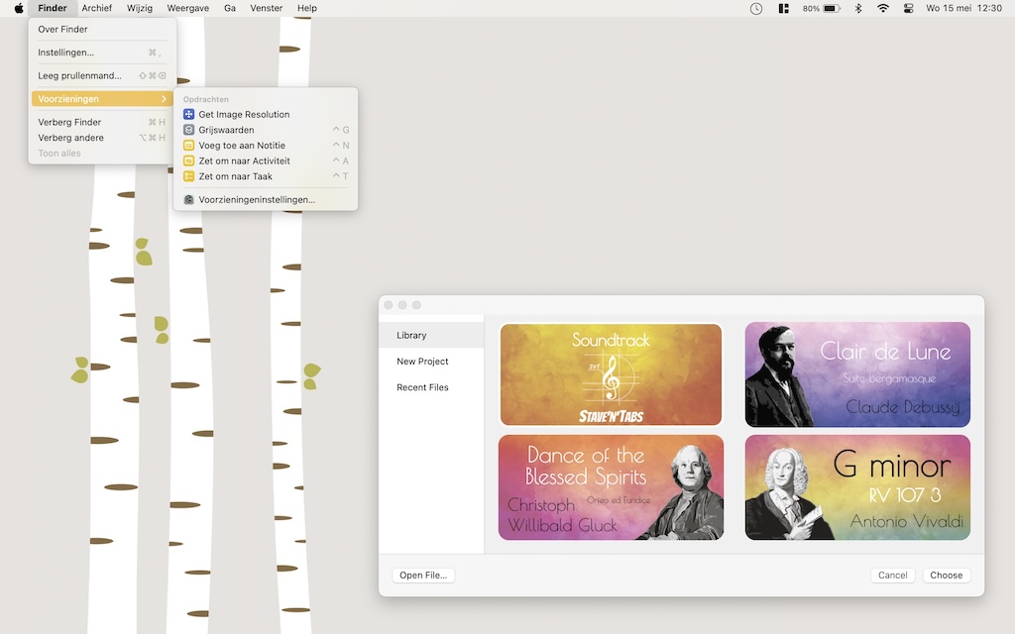Choose Instellingen… from Finder menu
The width and height of the screenshot is (1015, 634).
(101, 53)
